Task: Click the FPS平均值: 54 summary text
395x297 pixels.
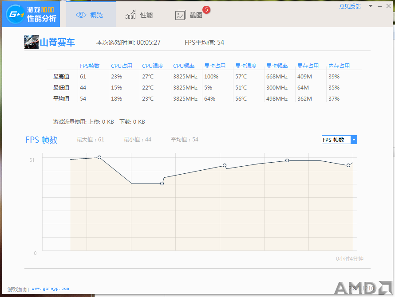Action: [x=204, y=43]
